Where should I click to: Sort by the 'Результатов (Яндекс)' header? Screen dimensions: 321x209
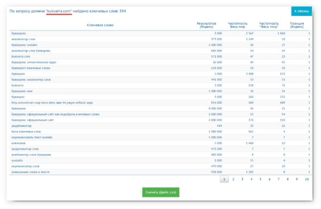point(207,25)
